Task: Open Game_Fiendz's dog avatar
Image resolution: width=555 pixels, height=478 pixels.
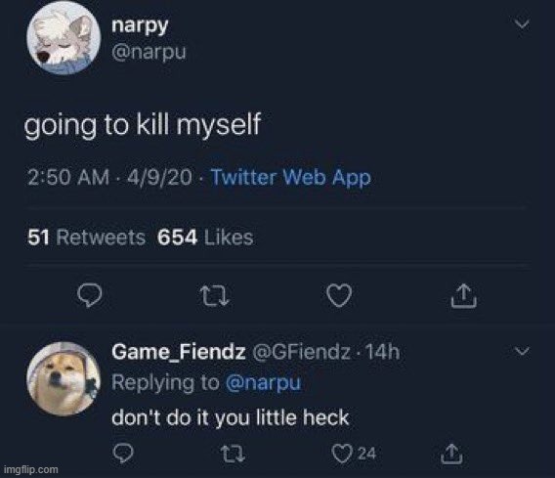Action: point(64,378)
